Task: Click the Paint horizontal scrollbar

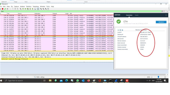Action: pyautogui.click(x=83, y=74)
